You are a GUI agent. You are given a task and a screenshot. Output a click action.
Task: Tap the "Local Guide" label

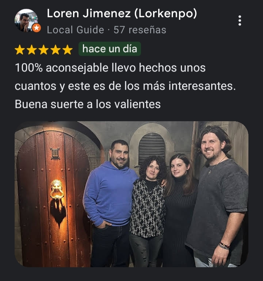[x=75, y=30]
